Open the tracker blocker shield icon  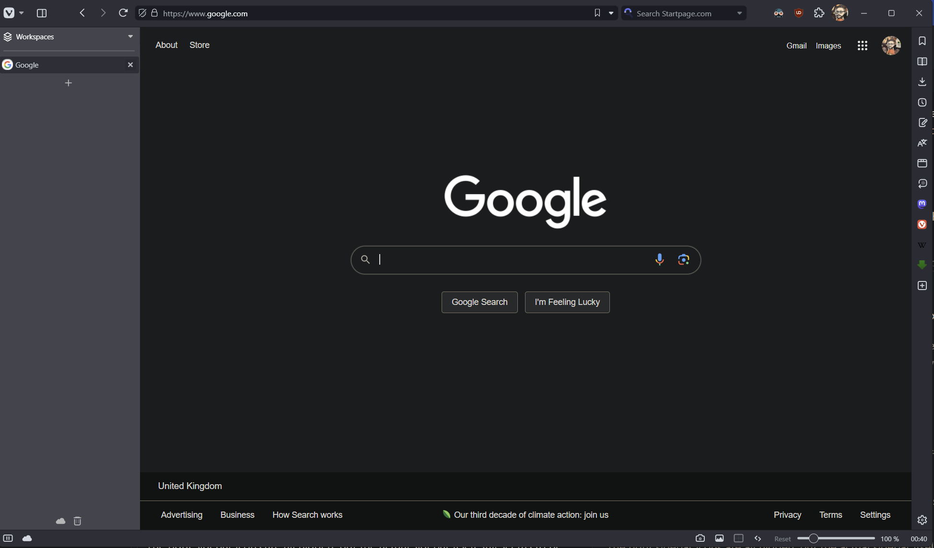[142, 13]
